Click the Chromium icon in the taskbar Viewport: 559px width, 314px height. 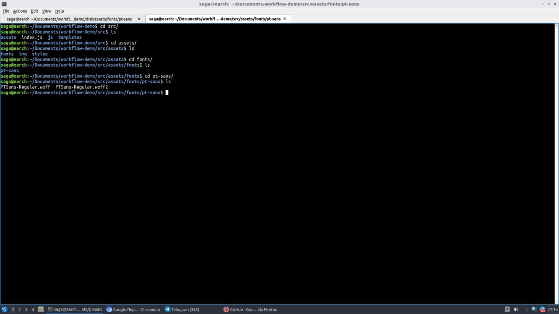point(109,310)
